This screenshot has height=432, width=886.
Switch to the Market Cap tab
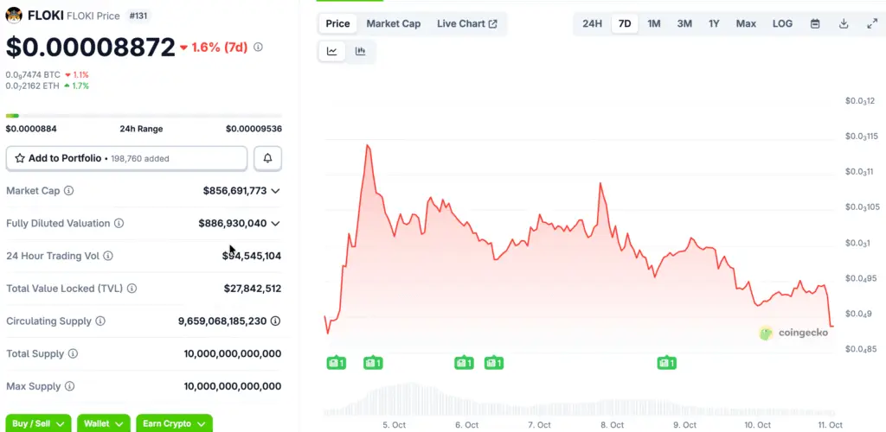tap(394, 23)
